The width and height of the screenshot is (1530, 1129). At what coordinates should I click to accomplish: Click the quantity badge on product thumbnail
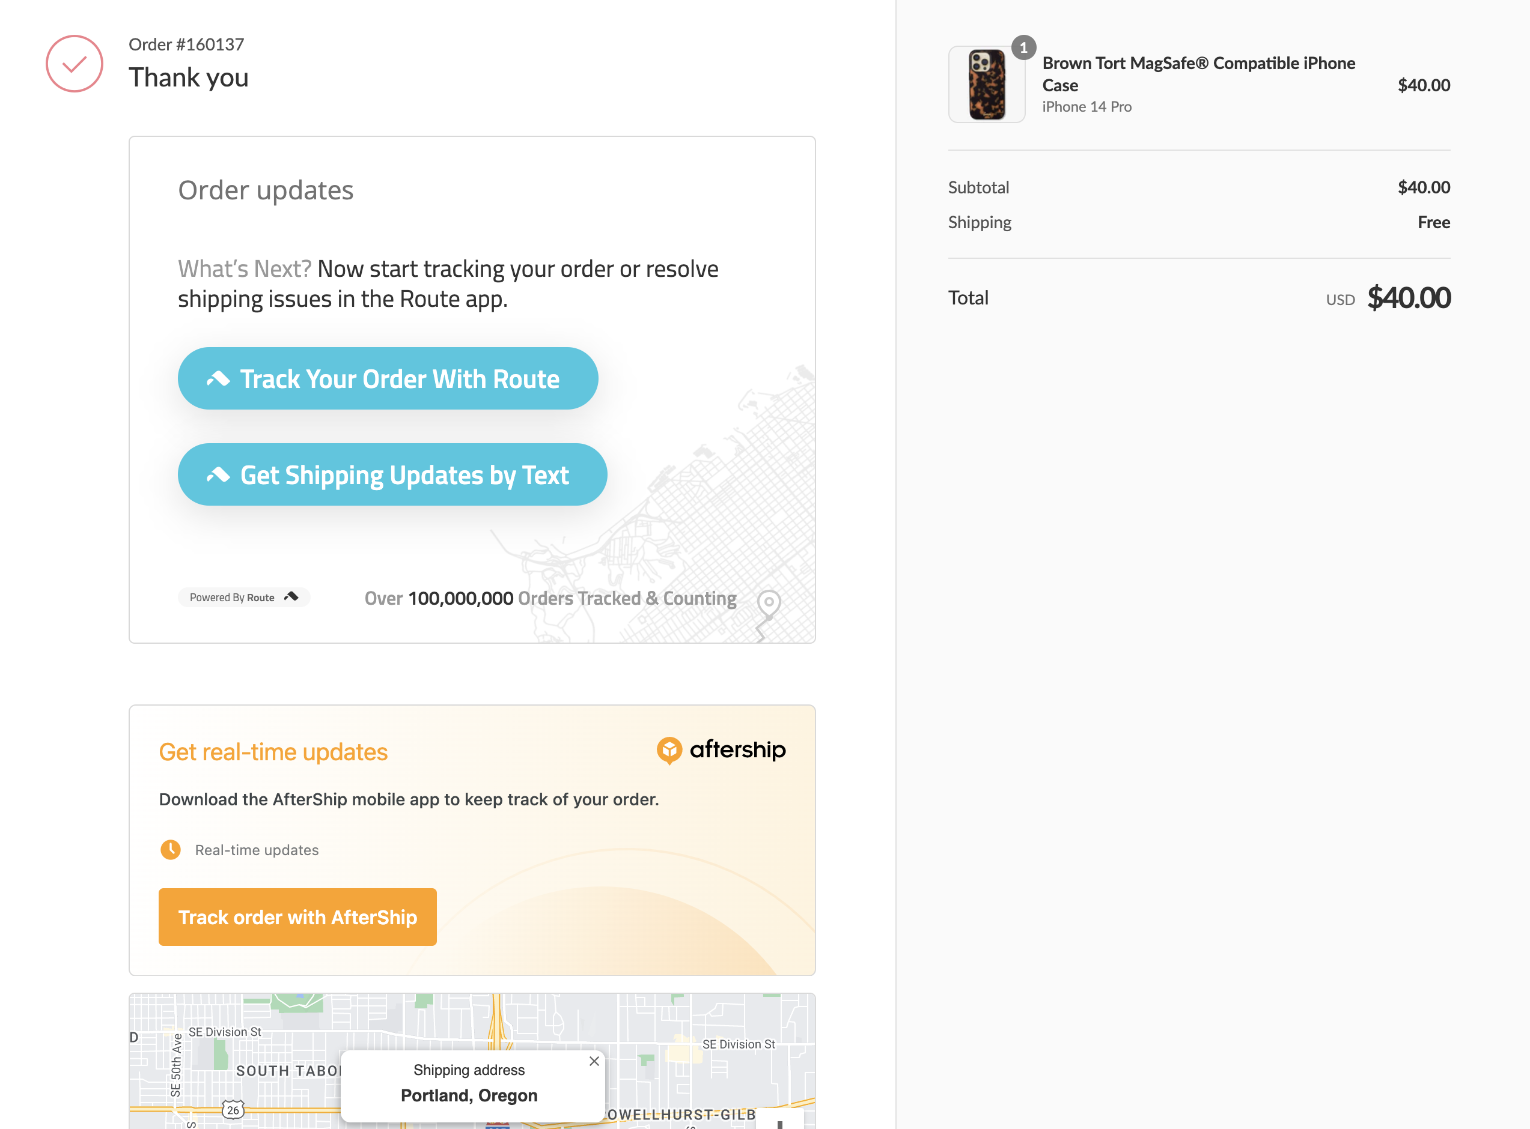click(1024, 47)
